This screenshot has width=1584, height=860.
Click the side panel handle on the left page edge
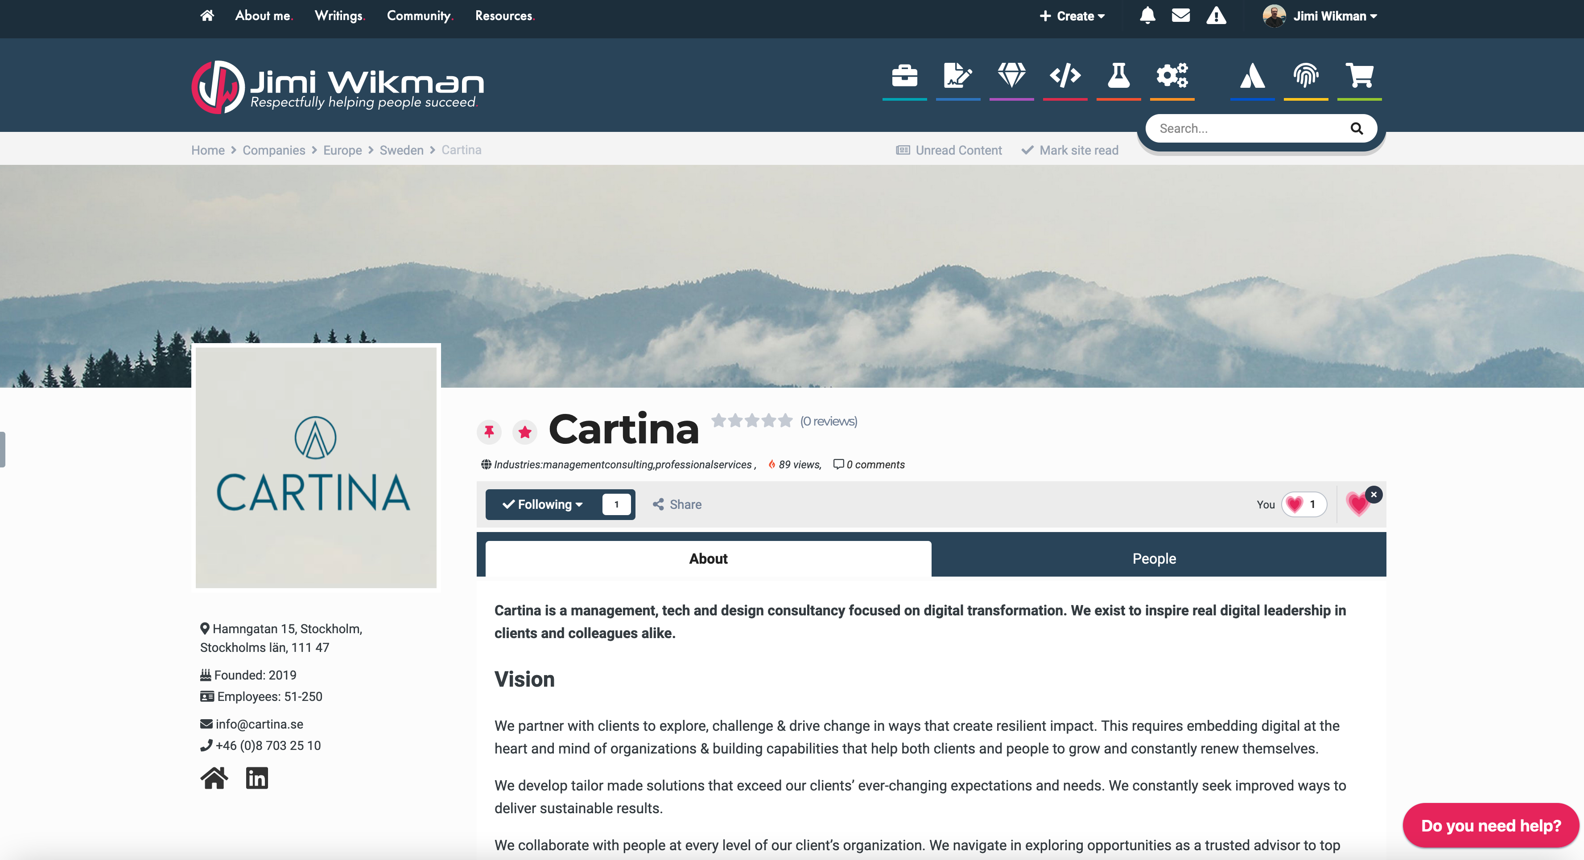(3, 449)
